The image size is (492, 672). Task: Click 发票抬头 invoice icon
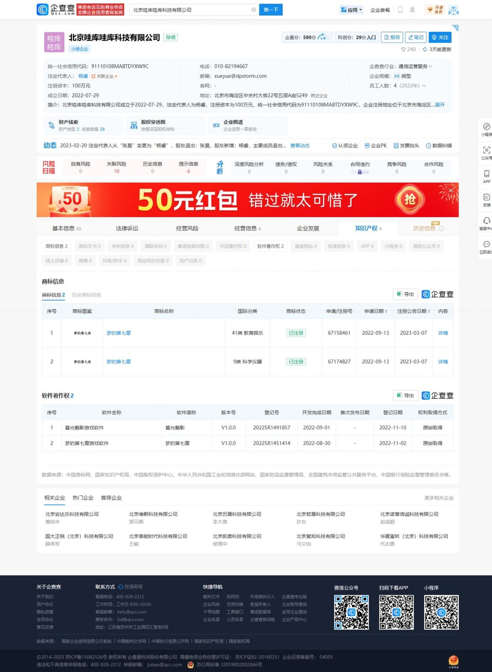tap(406, 146)
